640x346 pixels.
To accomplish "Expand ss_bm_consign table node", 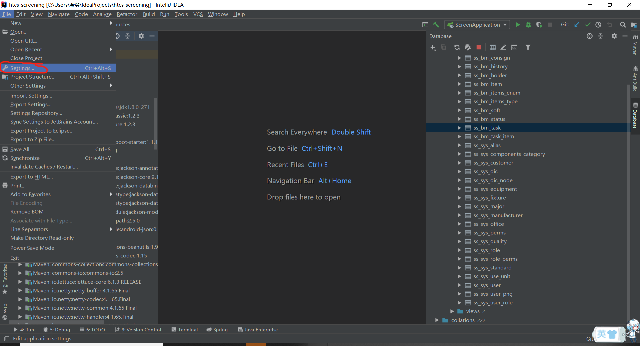I will [459, 58].
